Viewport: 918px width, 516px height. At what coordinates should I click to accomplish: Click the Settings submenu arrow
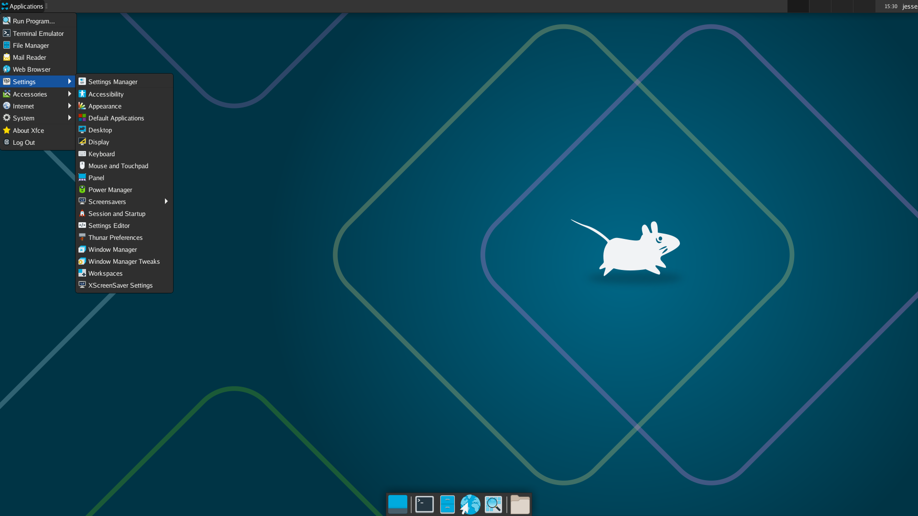point(69,82)
